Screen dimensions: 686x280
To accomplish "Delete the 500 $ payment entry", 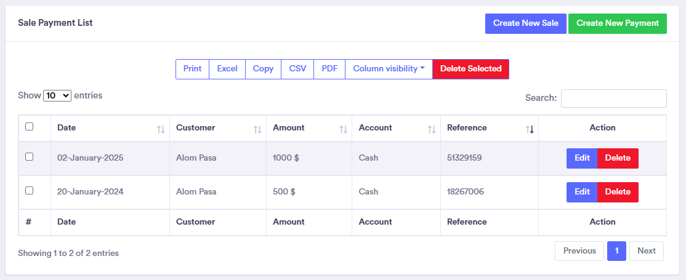I will (618, 192).
